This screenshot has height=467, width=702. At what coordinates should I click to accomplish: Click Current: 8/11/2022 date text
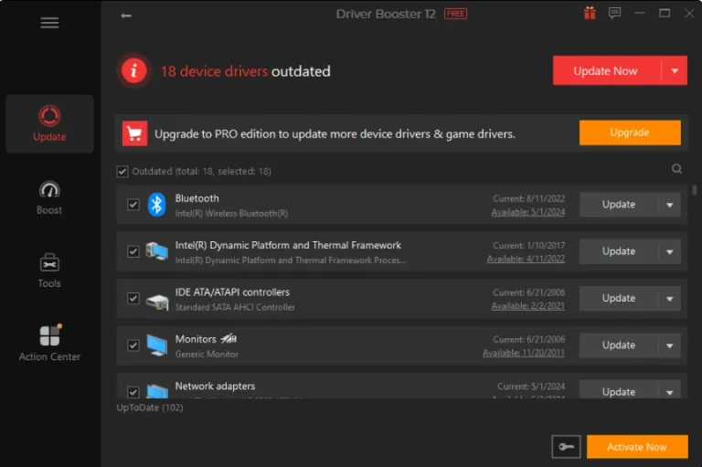[x=528, y=198]
